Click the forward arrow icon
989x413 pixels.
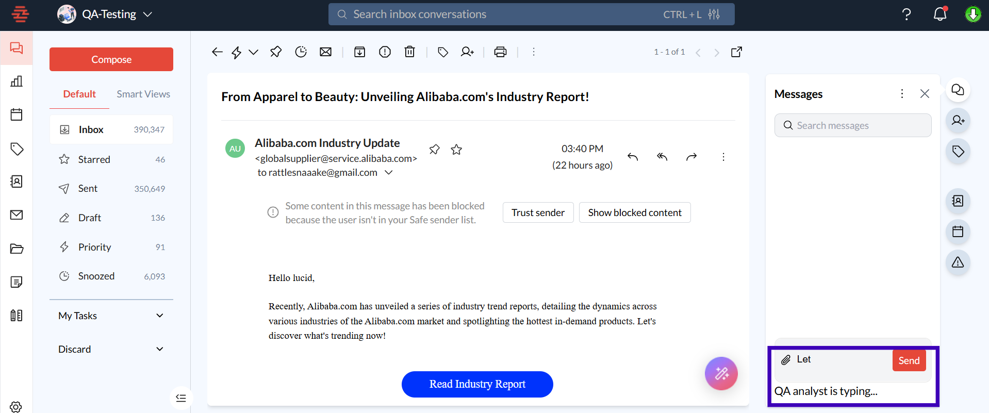pyautogui.click(x=691, y=157)
